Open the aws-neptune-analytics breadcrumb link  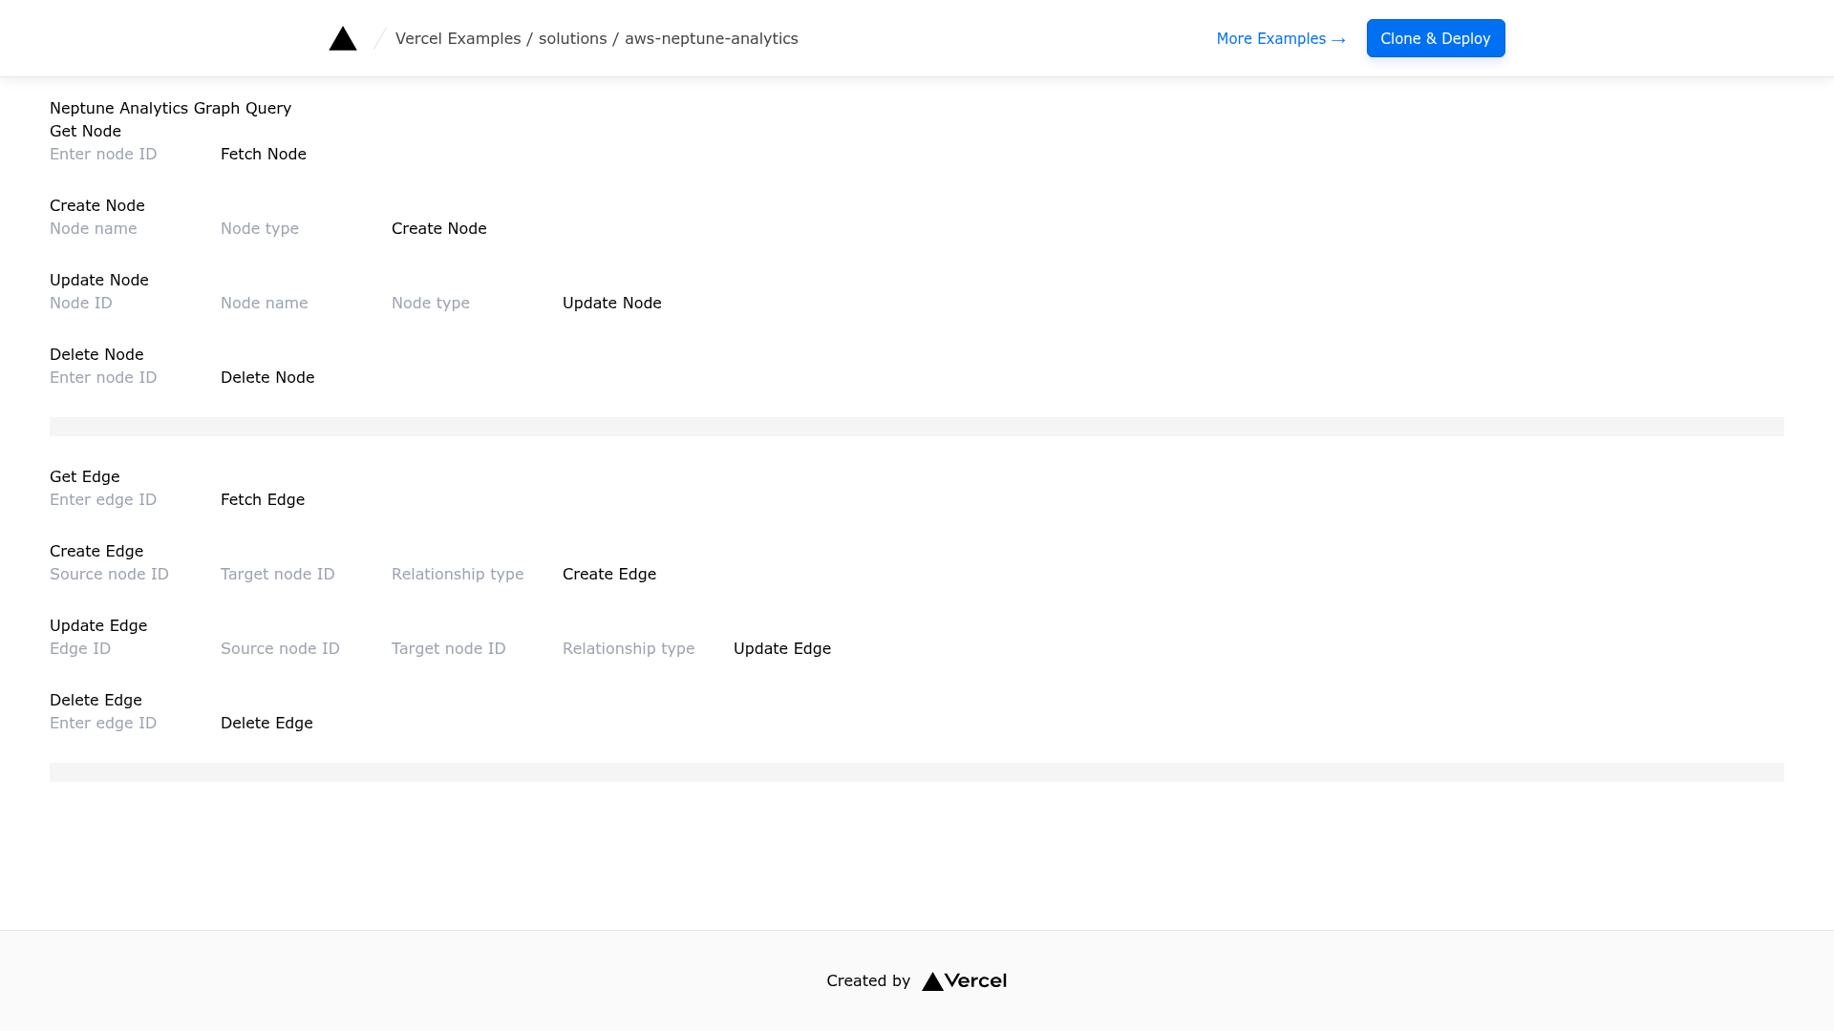click(x=711, y=38)
